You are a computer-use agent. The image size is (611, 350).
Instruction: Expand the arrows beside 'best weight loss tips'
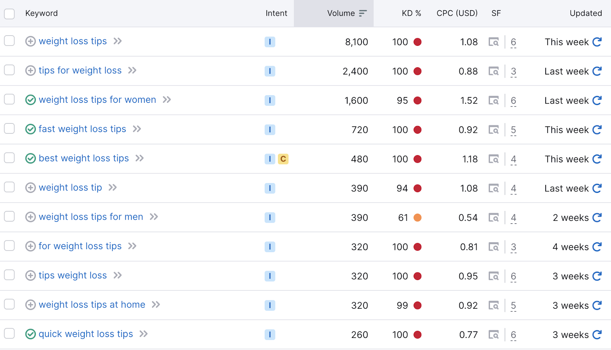[140, 158]
